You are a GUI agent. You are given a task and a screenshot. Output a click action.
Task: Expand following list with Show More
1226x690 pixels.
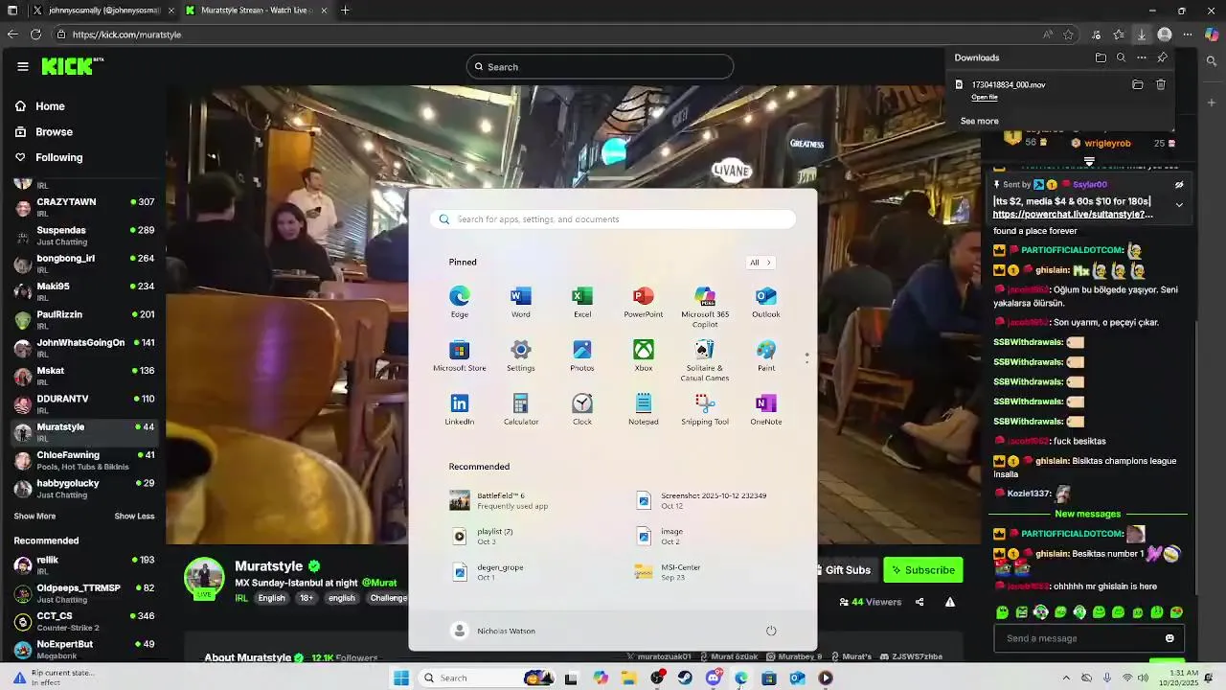pyautogui.click(x=34, y=517)
